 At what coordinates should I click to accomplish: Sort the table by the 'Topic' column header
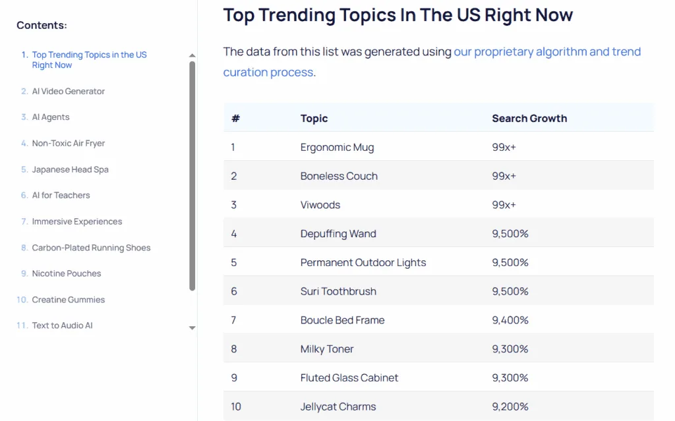[x=314, y=118]
